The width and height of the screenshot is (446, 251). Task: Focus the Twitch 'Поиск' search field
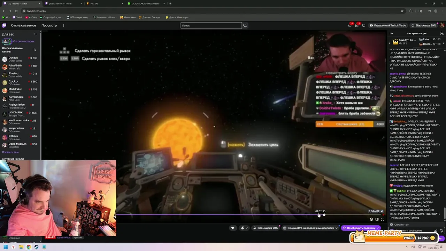pos(211,25)
